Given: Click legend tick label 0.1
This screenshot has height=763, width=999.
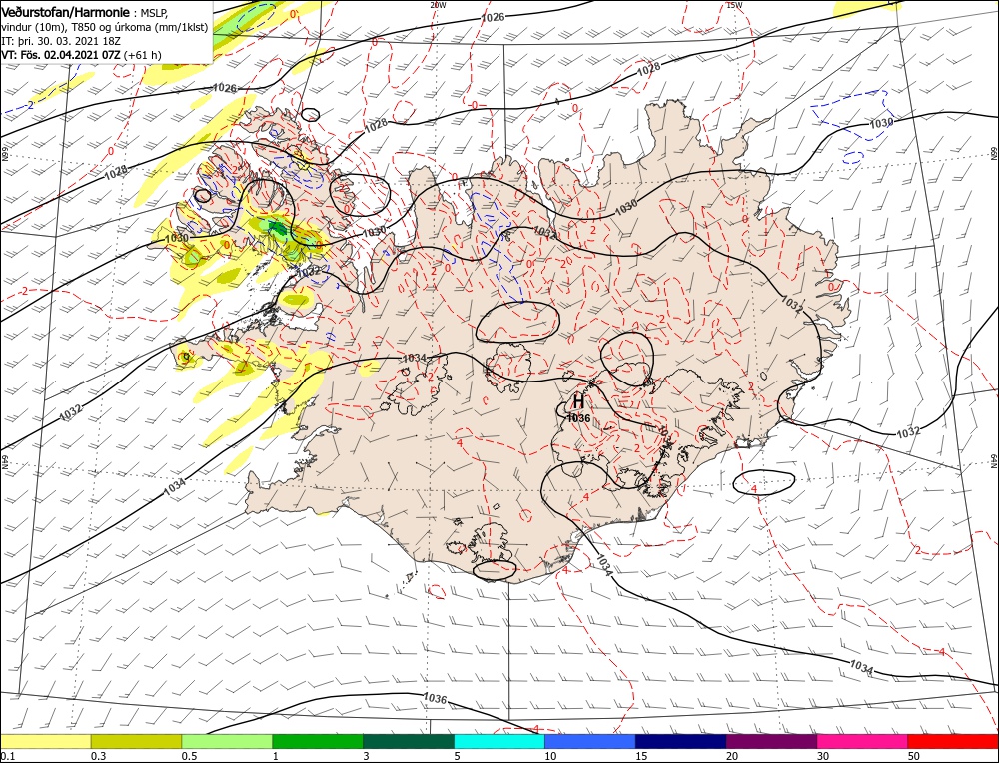Looking at the screenshot, I should tap(7, 755).
